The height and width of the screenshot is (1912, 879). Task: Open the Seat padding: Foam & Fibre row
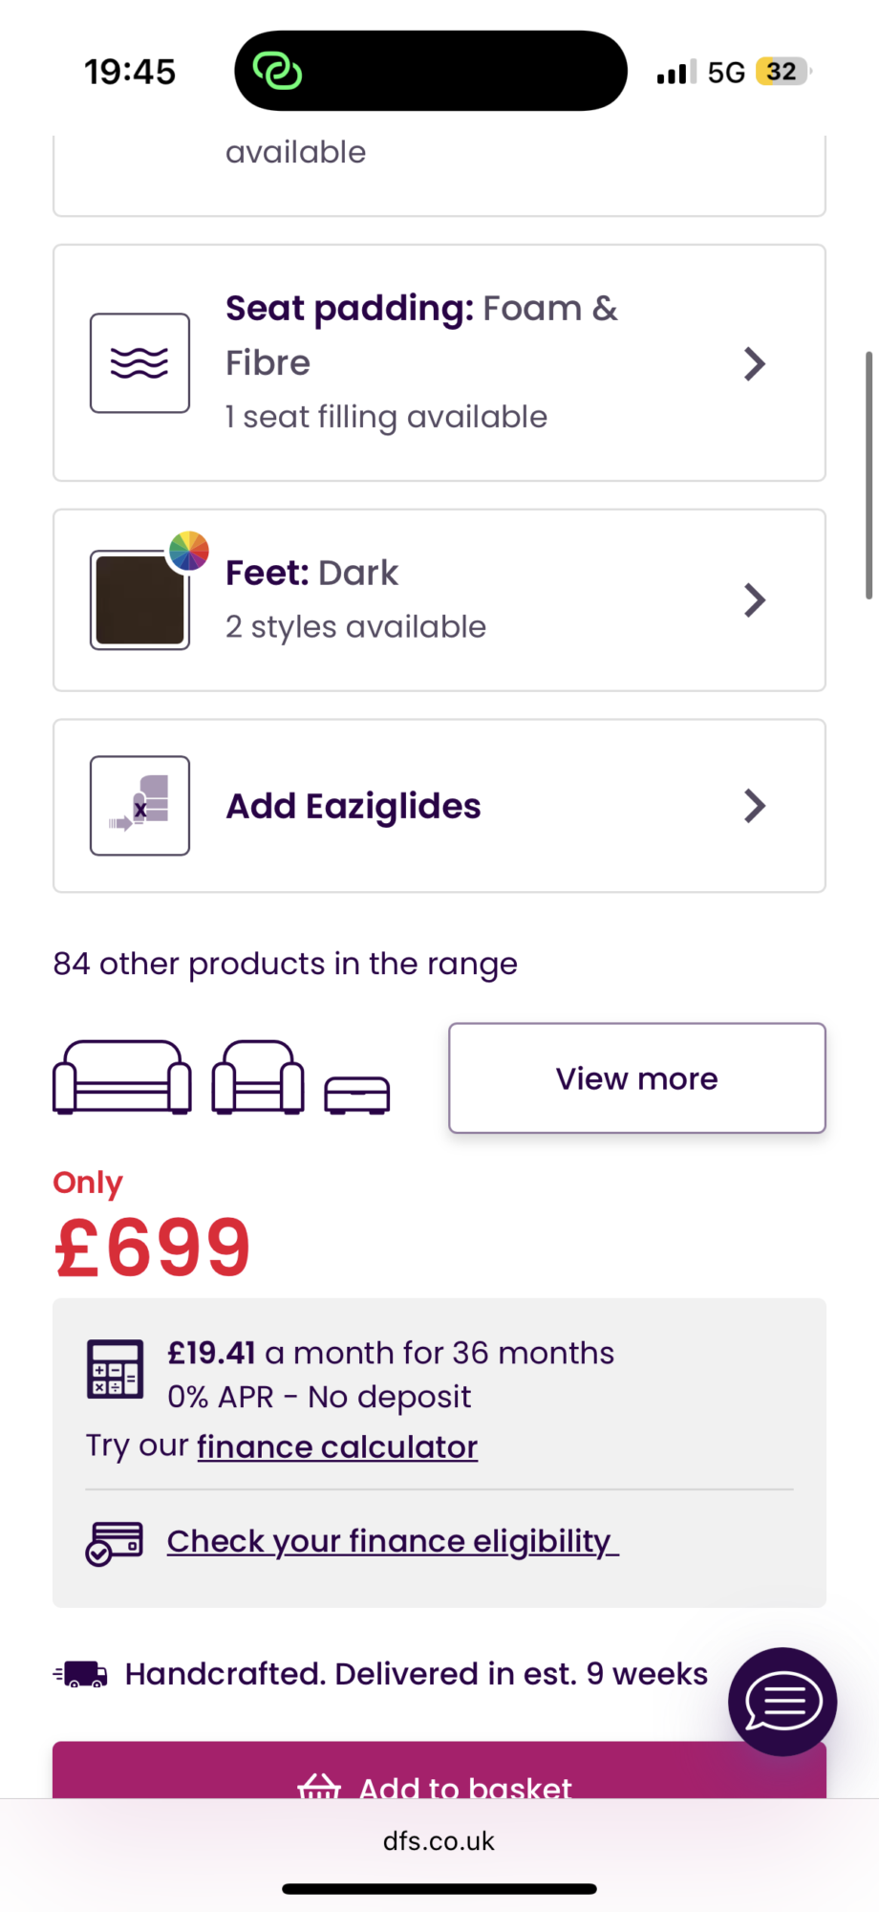click(x=439, y=363)
